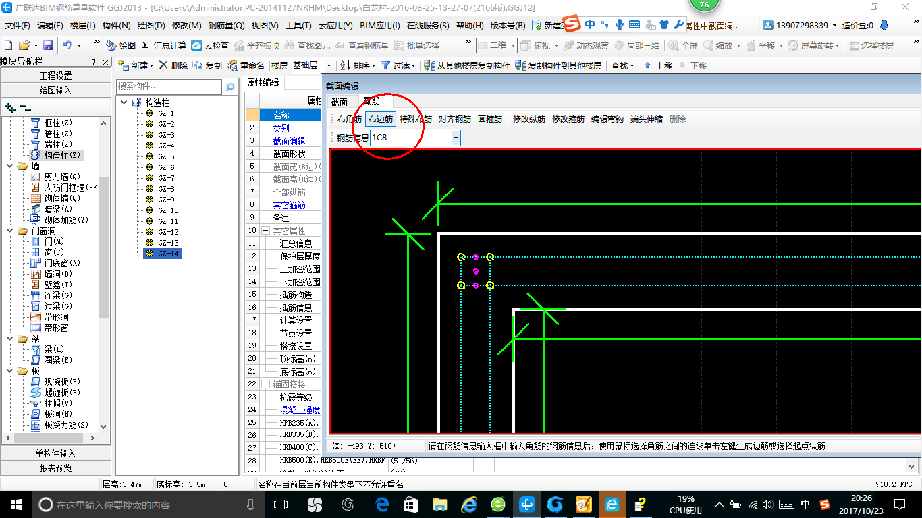Select GZ-1 in the component list
Screen dimensions: 922x518
coord(166,113)
